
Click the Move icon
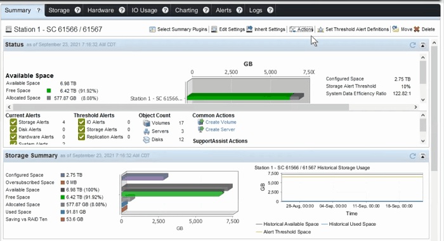(396, 29)
